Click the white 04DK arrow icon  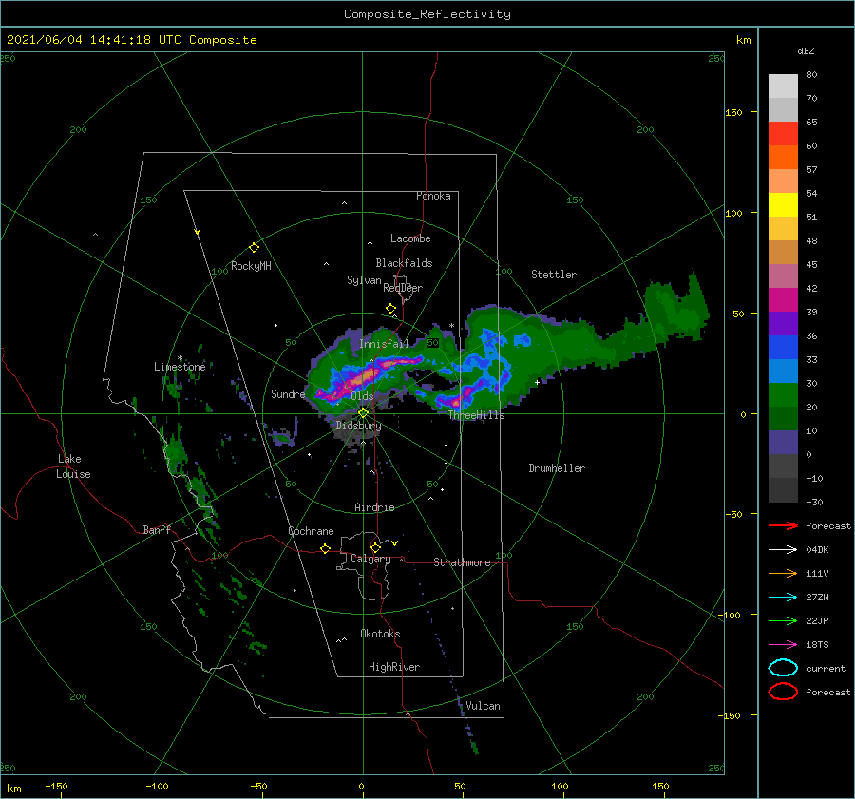[x=783, y=549]
